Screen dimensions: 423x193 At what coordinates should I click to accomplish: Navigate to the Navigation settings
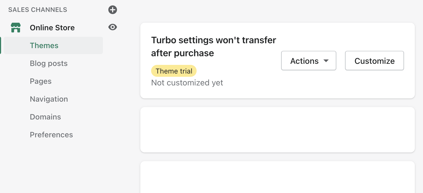(x=49, y=99)
